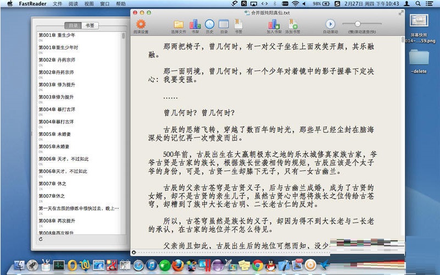
Task: Open the 文件 menu in menu bar
Action: [x=58, y=3]
